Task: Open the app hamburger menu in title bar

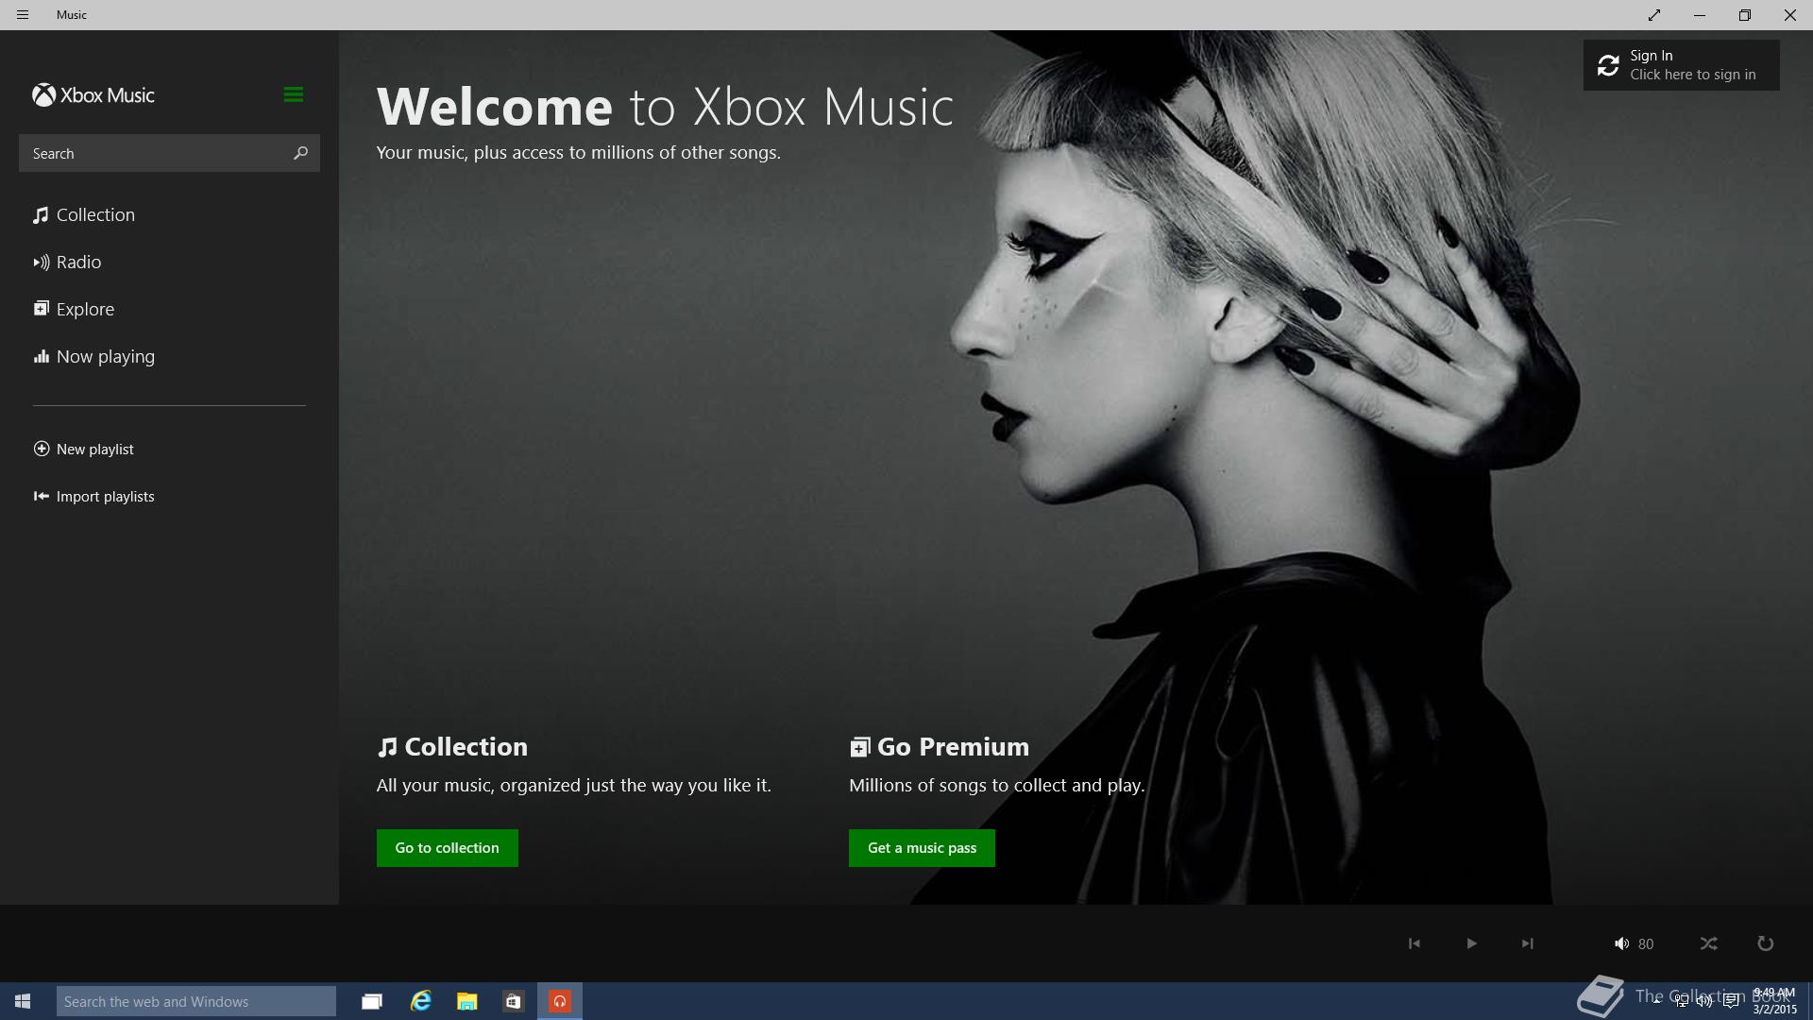Action: click(23, 15)
